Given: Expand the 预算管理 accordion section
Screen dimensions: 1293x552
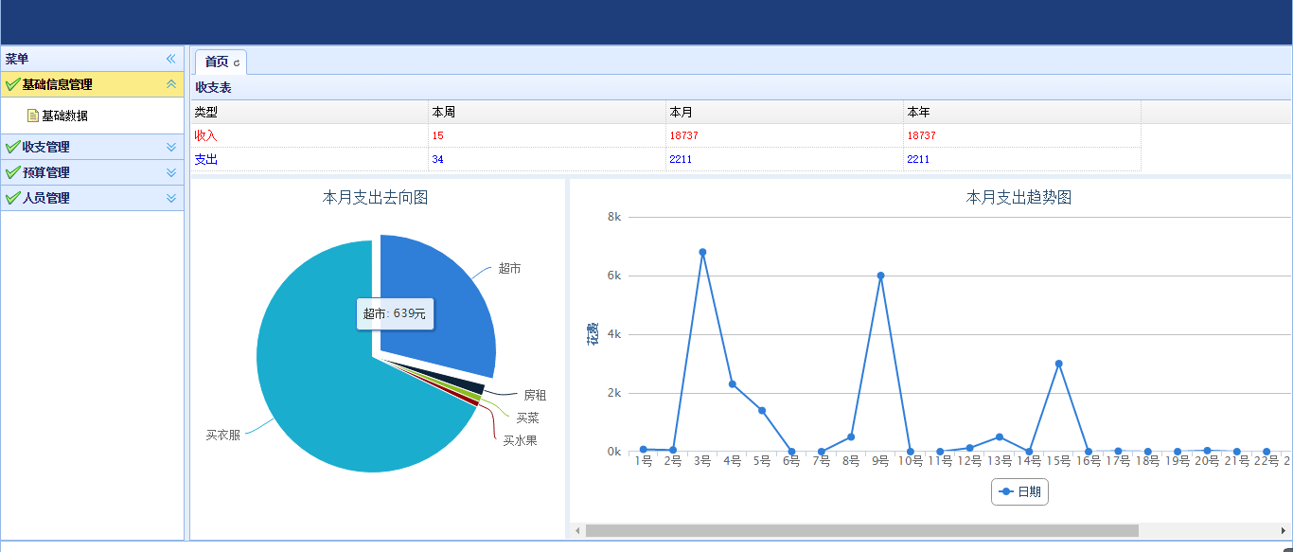Looking at the screenshot, I should point(171,173).
